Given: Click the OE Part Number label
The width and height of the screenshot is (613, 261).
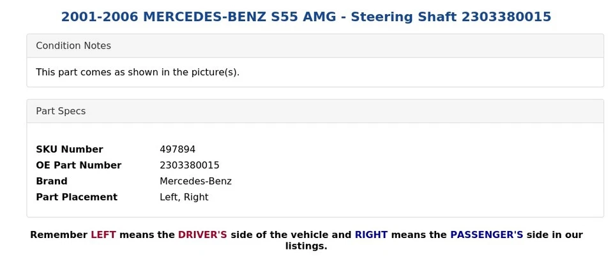Looking at the screenshot, I should [79, 165].
